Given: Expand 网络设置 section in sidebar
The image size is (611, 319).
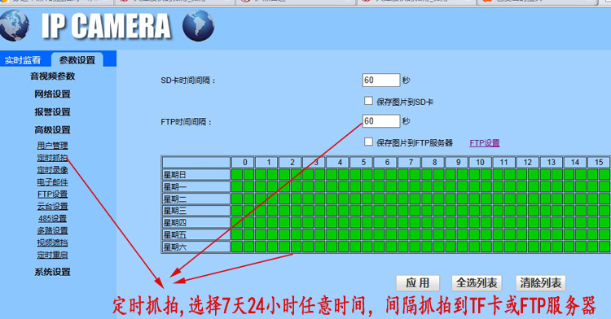Looking at the screenshot, I should pyautogui.click(x=53, y=94).
